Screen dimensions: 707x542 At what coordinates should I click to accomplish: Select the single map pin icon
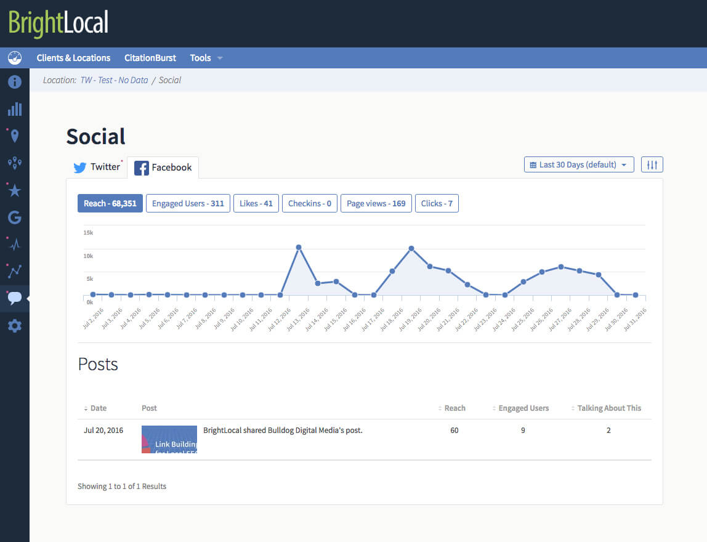coord(15,136)
